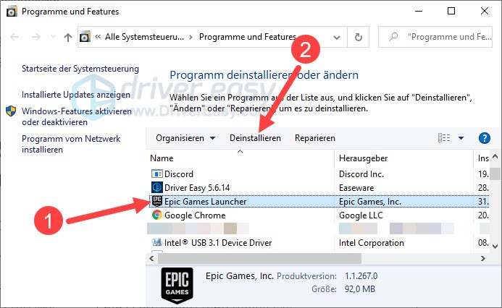The image size is (502, 308).
Task: Click the Google Chrome icon
Action: coord(157,215)
